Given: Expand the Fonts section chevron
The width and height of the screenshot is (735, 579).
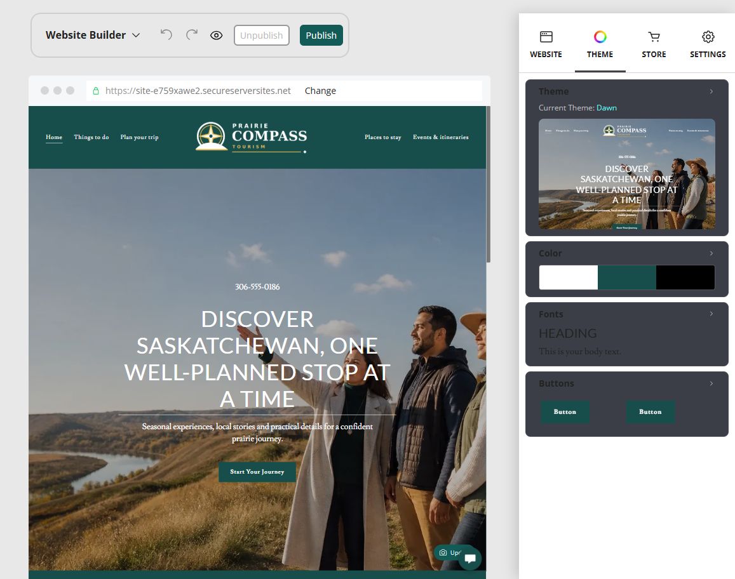Looking at the screenshot, I should tap(711, 314).
